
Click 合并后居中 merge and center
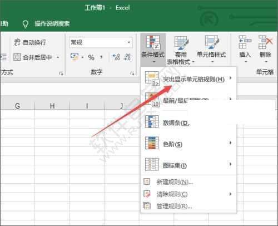point(33,57)
